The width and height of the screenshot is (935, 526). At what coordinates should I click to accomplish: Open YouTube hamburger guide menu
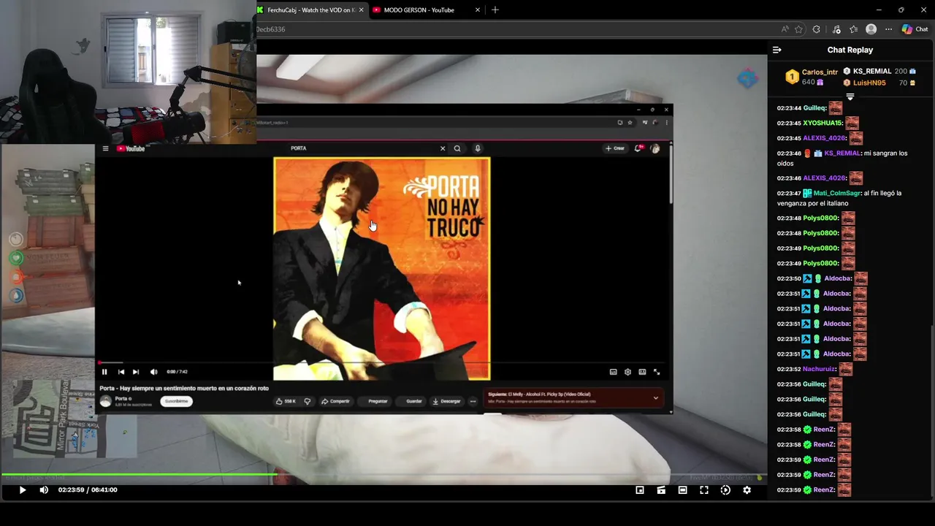click(x=105, y=148)
